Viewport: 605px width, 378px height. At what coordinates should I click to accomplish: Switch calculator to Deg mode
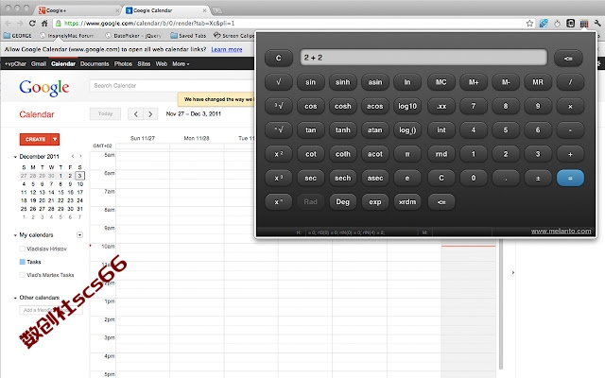(x=342, y=201)
